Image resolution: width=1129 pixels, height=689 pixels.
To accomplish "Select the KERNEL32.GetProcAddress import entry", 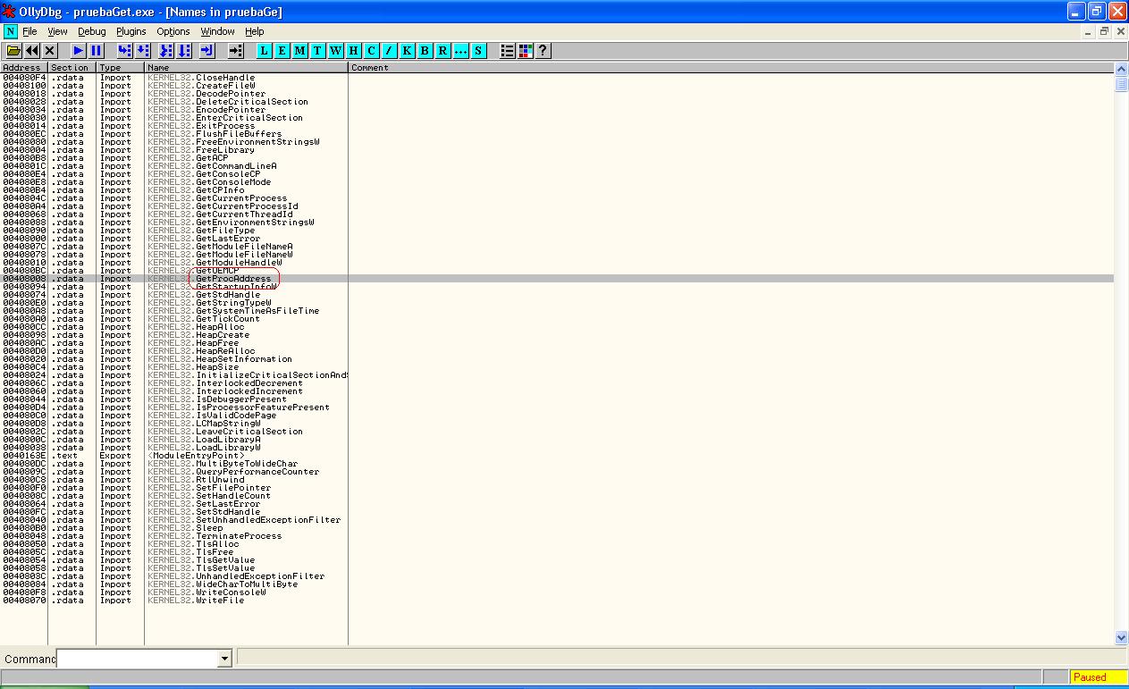I will pyautogui.click(x=234, y=278).
